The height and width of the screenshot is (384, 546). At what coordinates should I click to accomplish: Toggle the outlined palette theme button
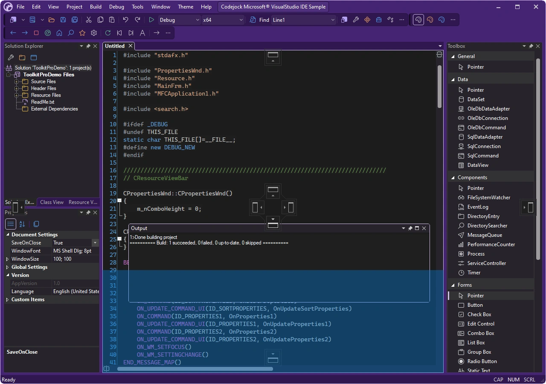tap(418, 20)
